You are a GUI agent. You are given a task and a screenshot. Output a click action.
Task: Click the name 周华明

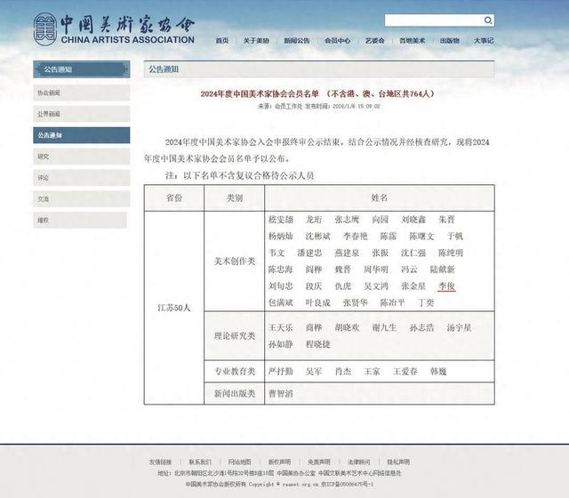click(376, 269)
